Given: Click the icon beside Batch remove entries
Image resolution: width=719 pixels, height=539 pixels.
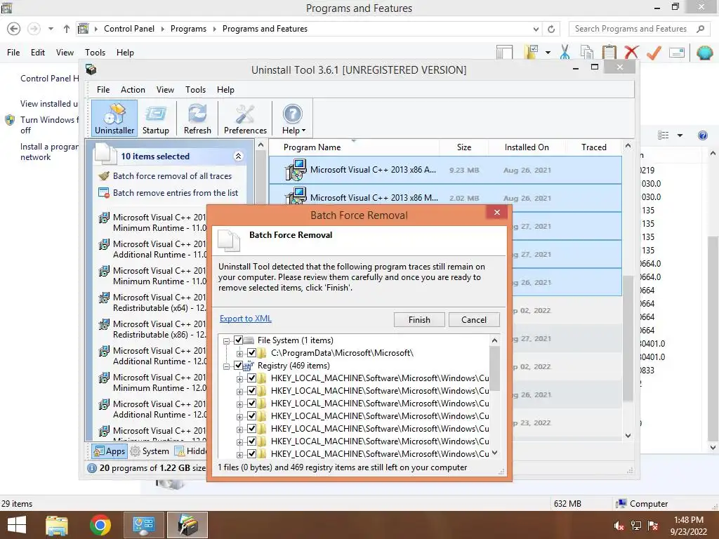Looking at the screenshot, I should (104, 193).
